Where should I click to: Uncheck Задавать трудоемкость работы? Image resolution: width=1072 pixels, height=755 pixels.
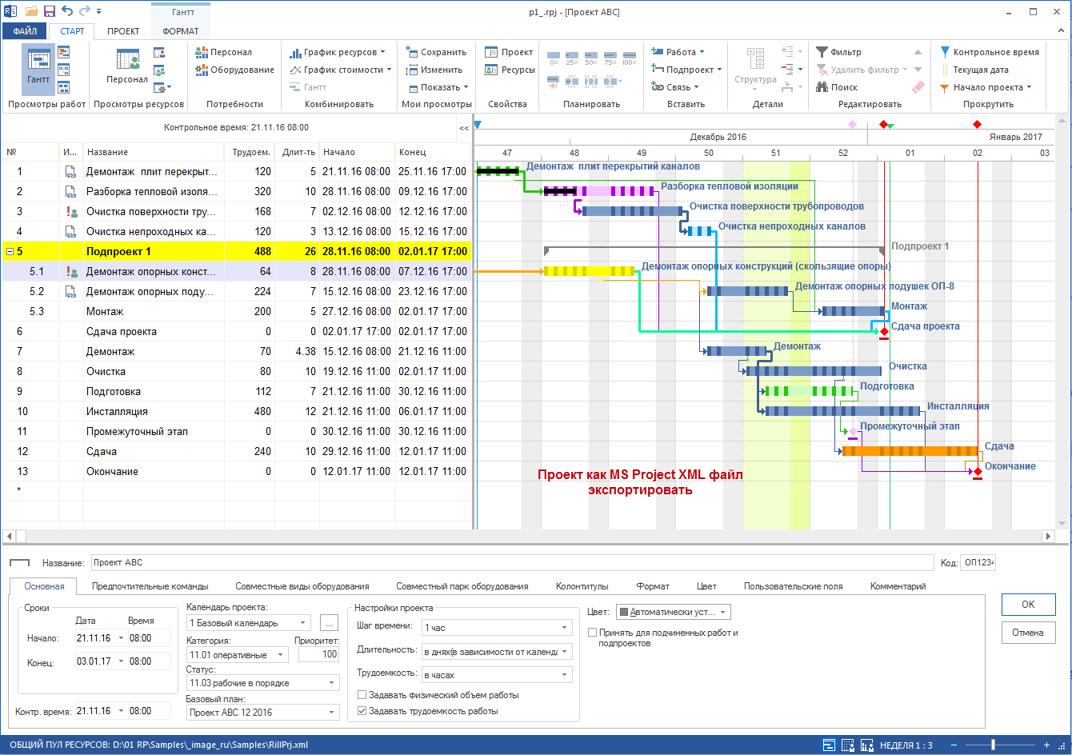(362, 711)
